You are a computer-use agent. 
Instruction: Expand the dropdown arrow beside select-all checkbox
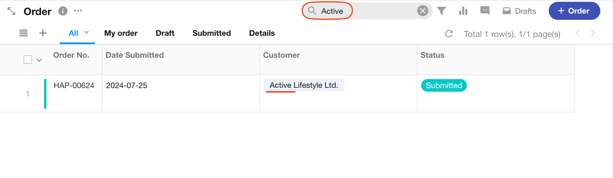39,60
